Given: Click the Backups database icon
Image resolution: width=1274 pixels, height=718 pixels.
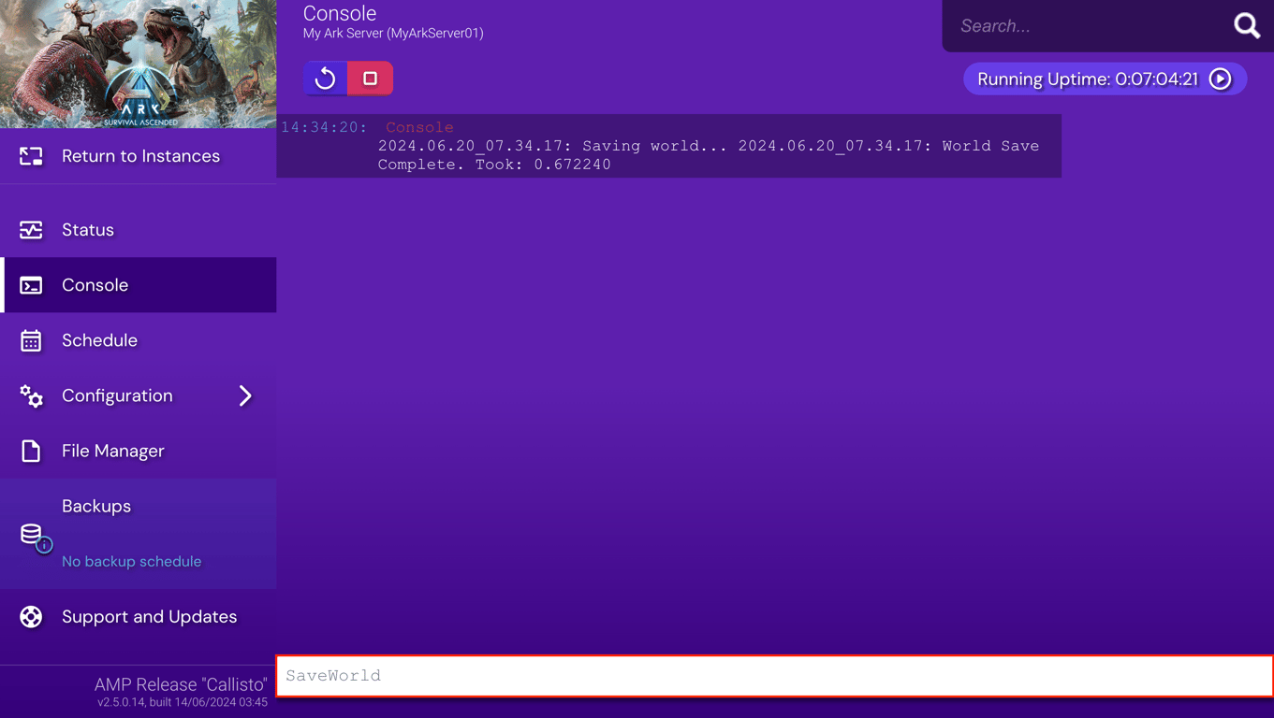Looking at the screenshot, I should 28,533.
